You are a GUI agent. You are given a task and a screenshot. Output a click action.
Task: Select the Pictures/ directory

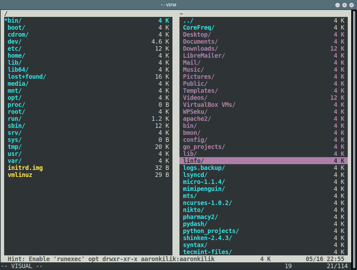[x=263, y=77]
